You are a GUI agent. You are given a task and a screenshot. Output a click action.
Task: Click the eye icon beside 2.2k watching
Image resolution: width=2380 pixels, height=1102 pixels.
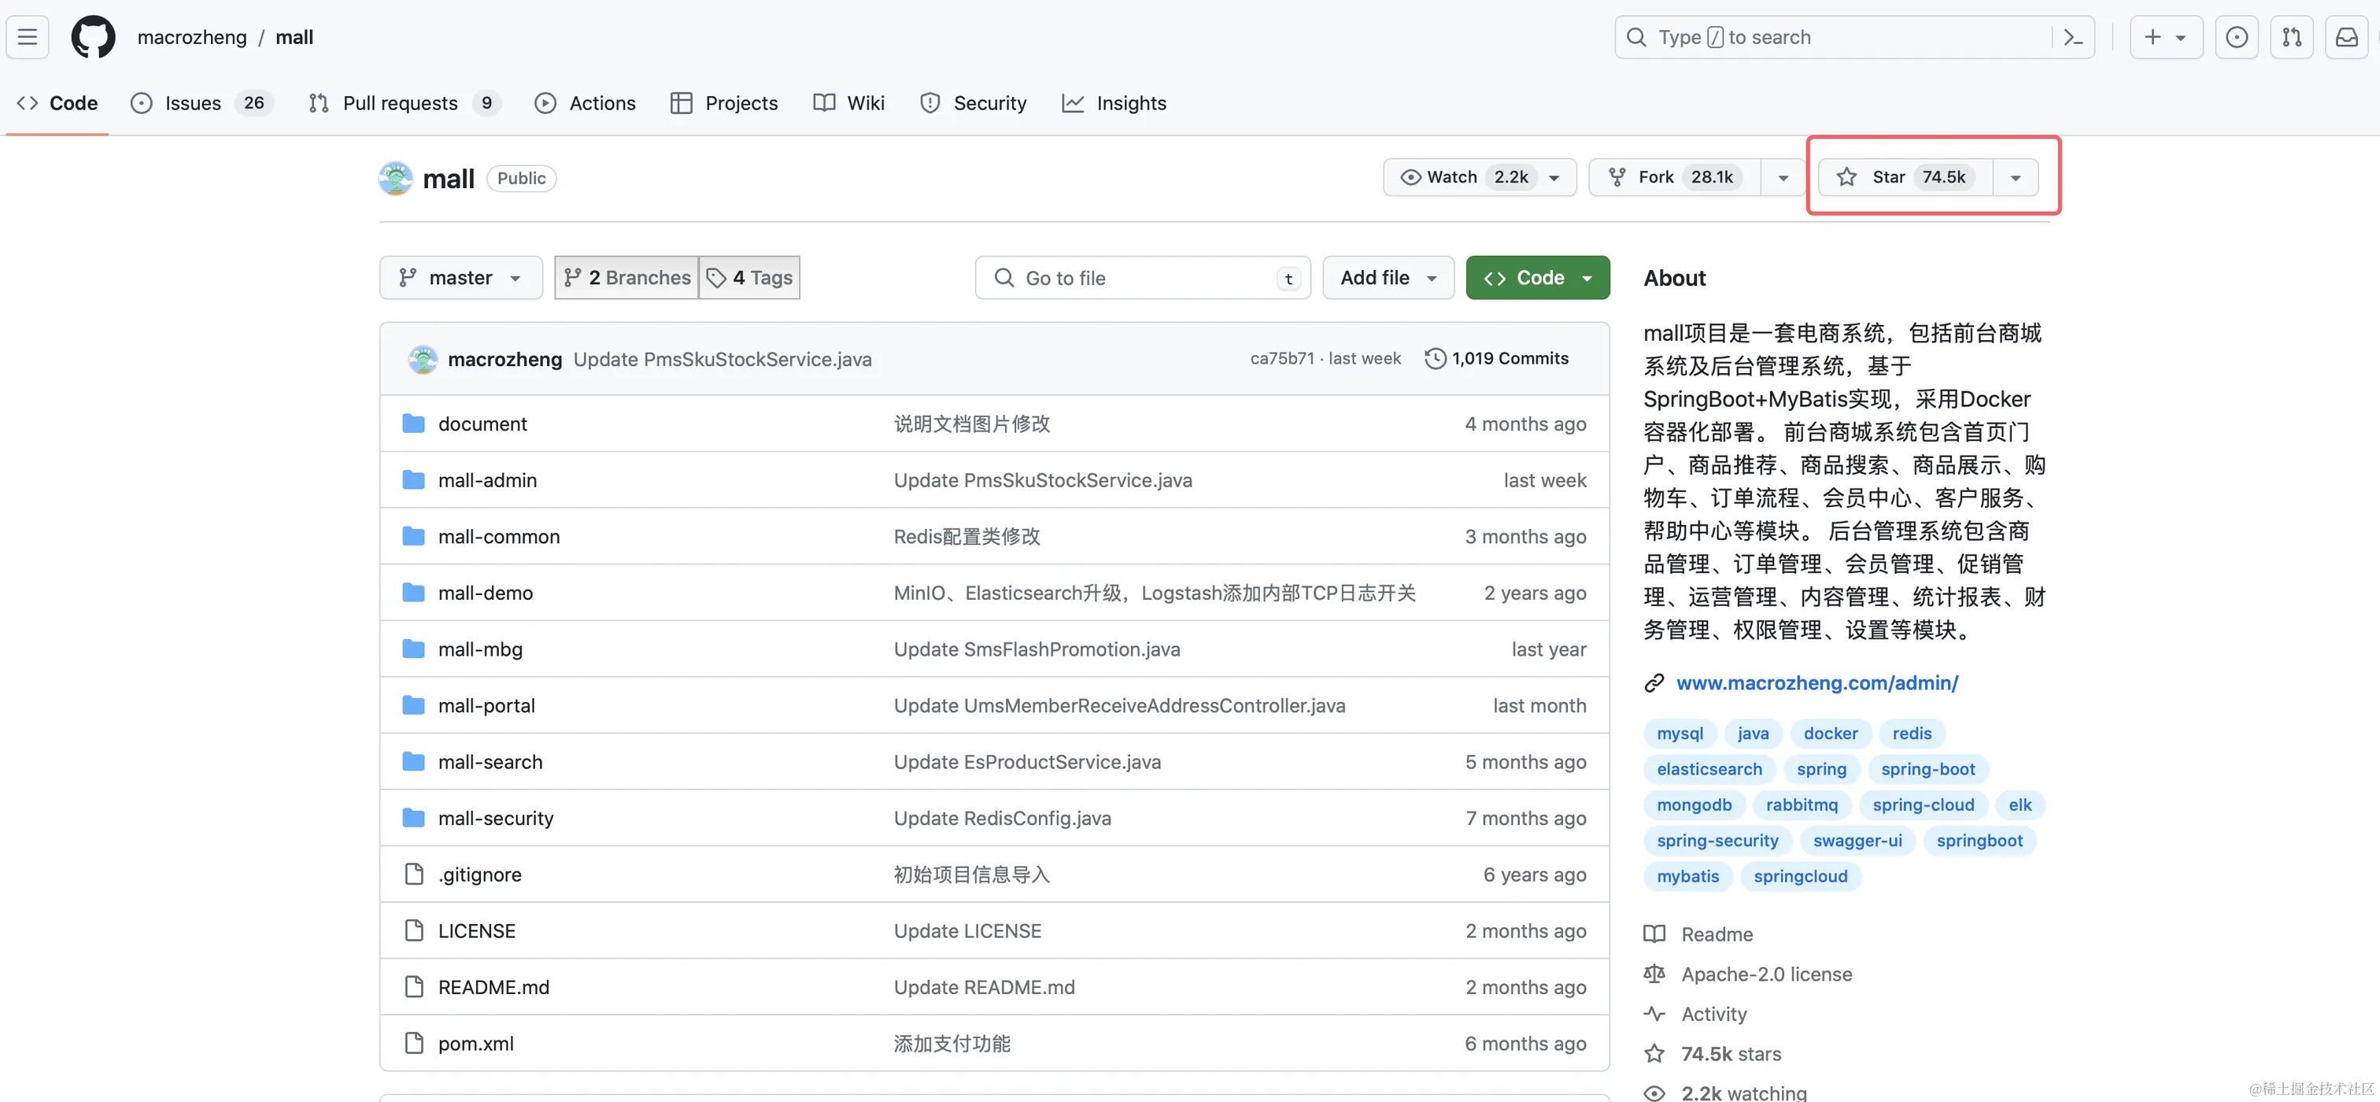[x=1654, y=1093]
